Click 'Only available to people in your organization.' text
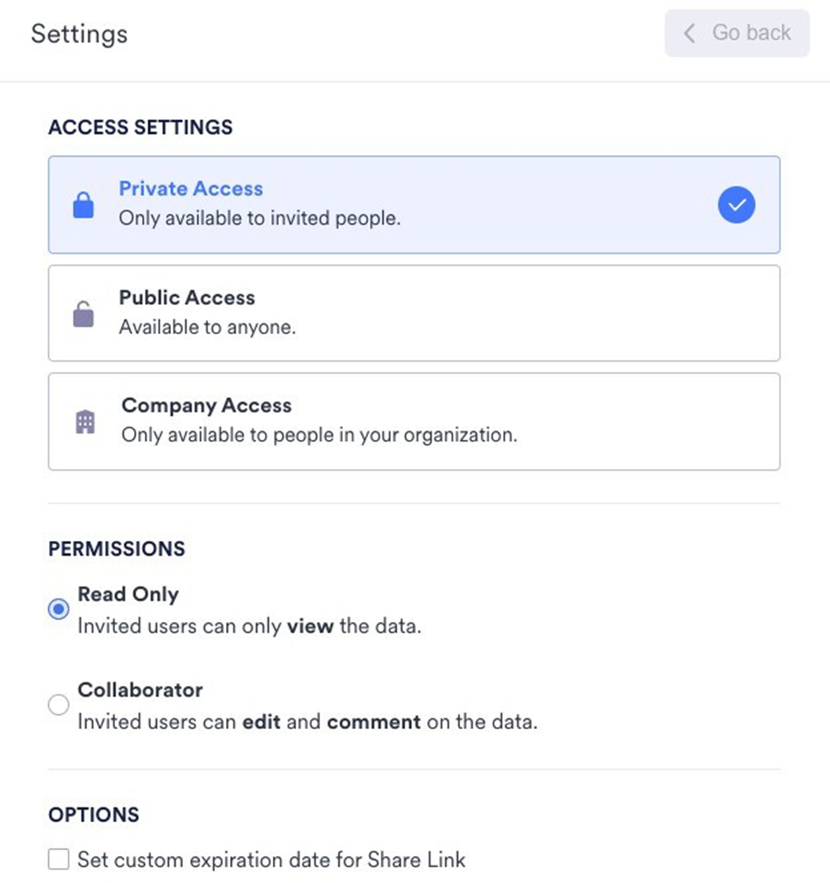 click(318, 435)
